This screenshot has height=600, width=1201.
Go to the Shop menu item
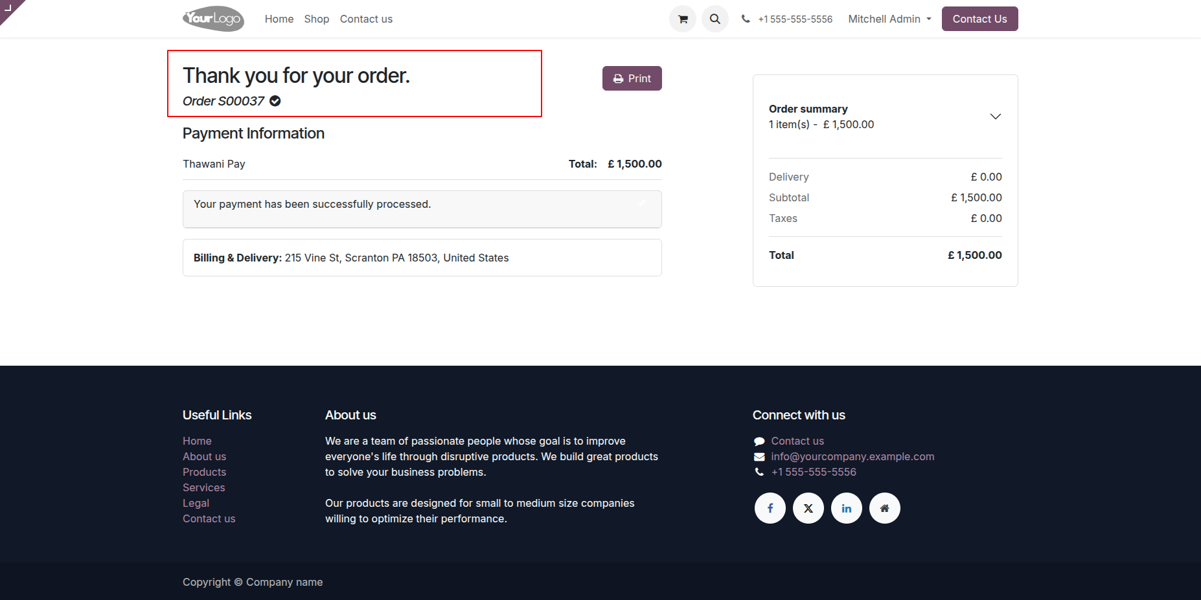coord(317,19)
